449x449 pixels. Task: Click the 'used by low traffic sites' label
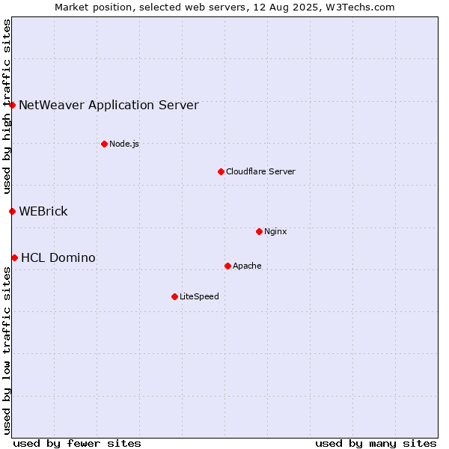[6, 352]
